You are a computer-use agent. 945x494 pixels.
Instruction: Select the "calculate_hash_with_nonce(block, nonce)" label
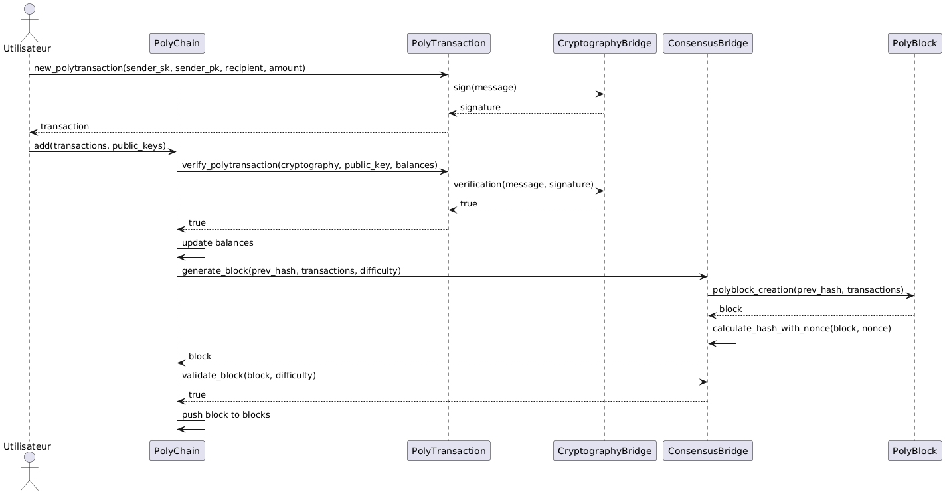pyautogui.click(x=802, y=329)
